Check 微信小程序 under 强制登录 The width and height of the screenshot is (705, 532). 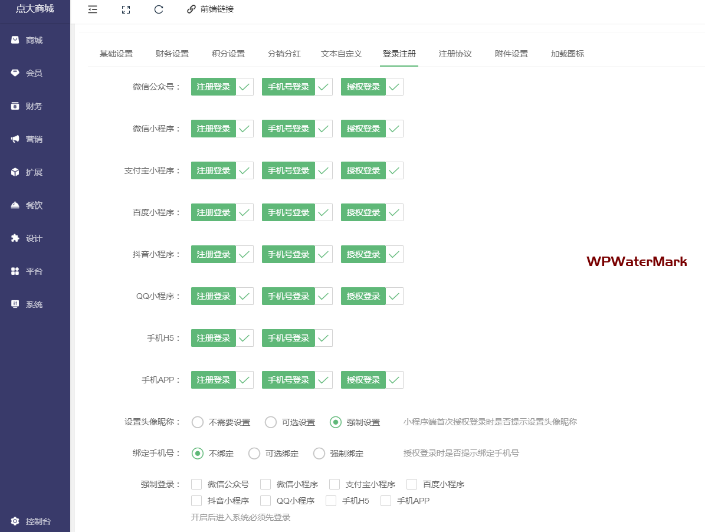(265, 484)
